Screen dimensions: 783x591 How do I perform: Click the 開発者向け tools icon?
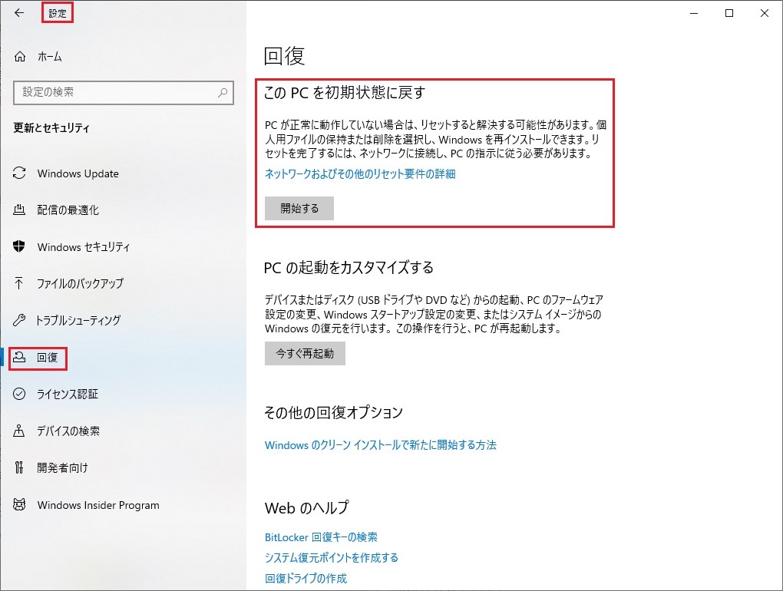[19, 467]
